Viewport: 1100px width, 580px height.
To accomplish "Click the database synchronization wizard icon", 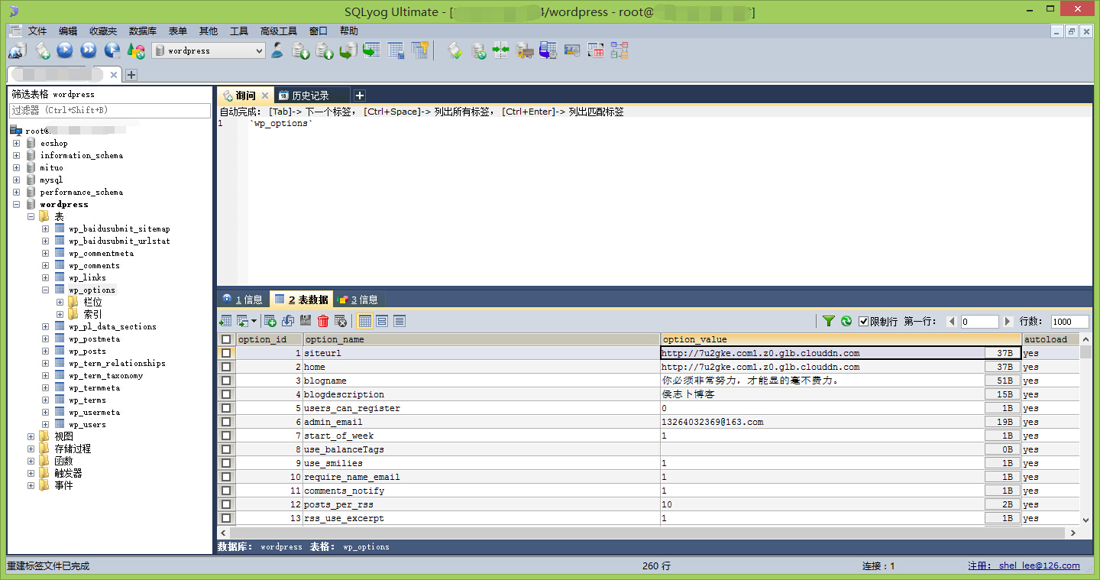I will point(478,50).
